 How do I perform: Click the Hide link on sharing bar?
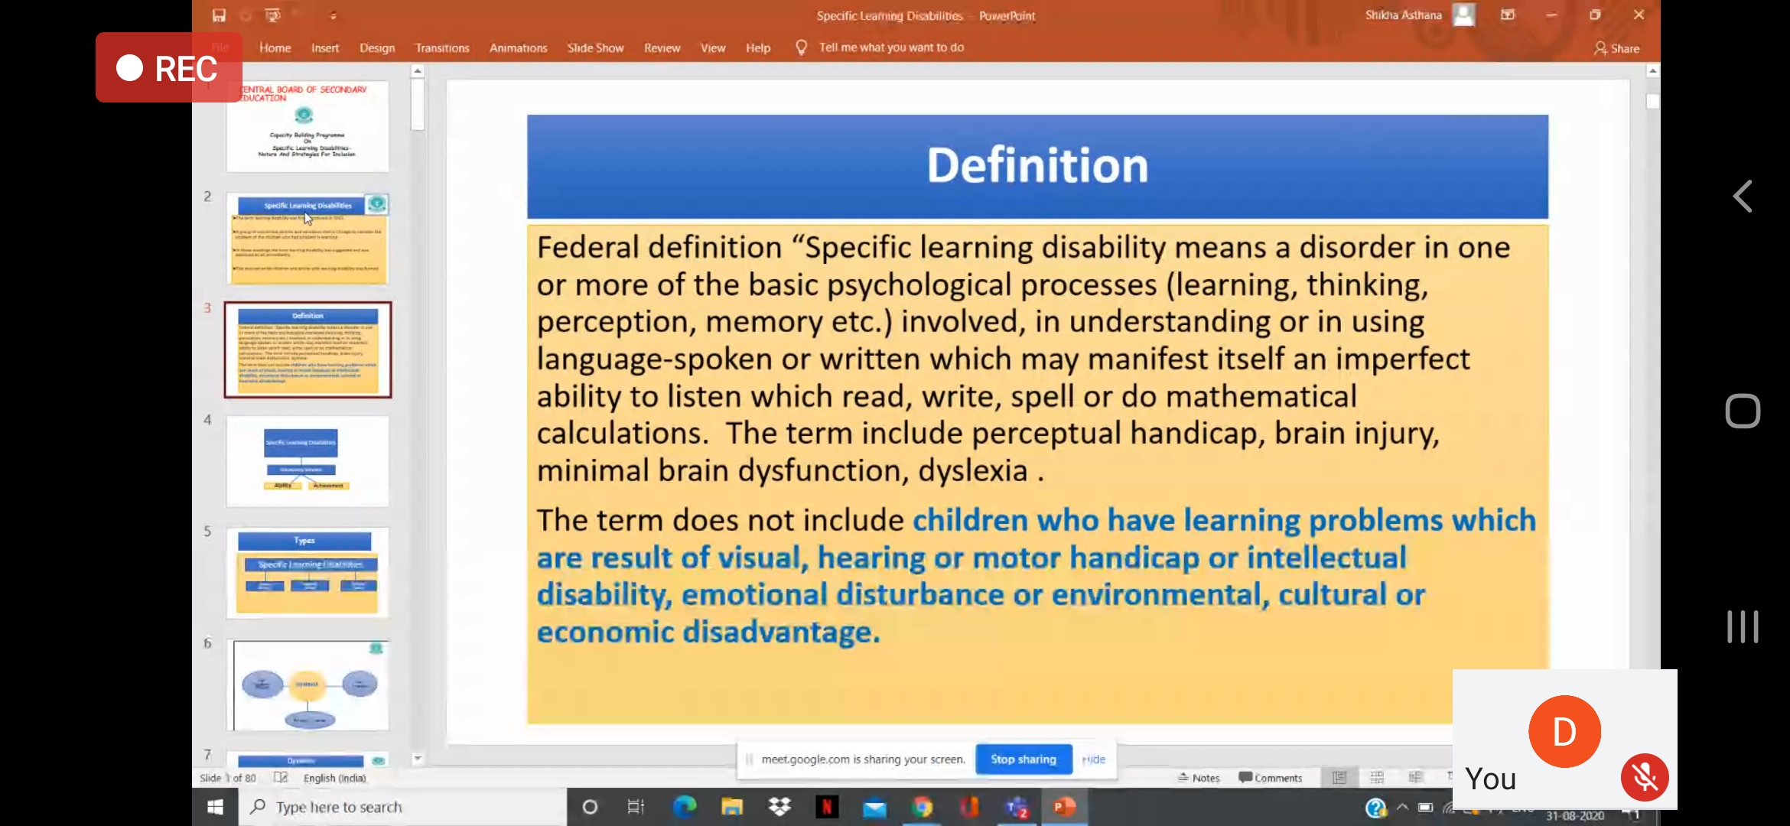[x=1094, y=759]
